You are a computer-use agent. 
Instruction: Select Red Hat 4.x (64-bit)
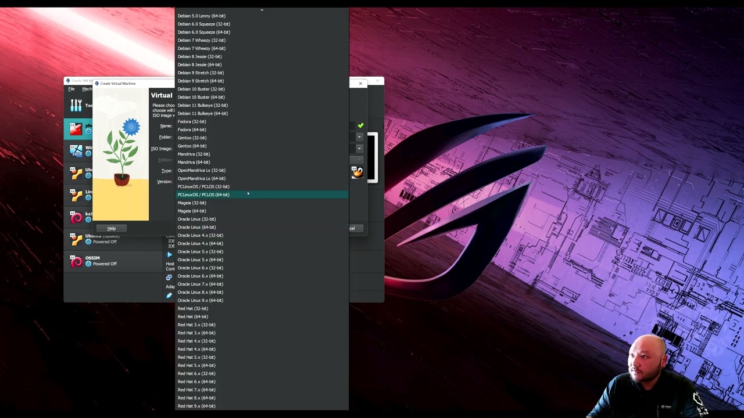click(262, 349)
